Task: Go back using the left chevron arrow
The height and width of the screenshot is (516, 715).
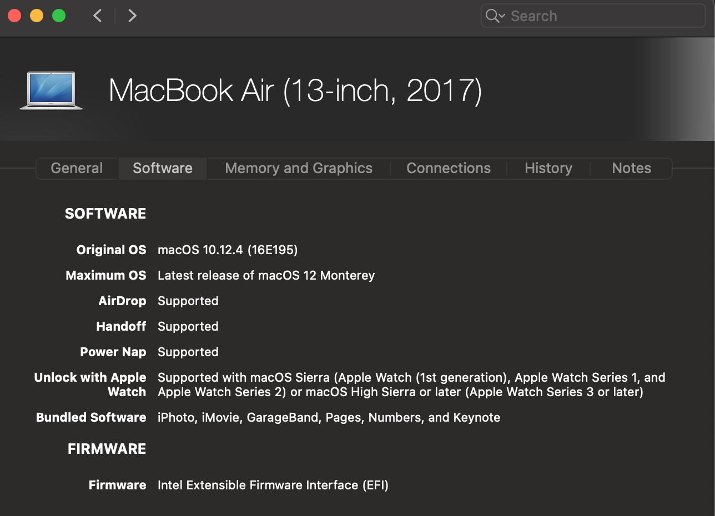Action: [x=98, y=16]
